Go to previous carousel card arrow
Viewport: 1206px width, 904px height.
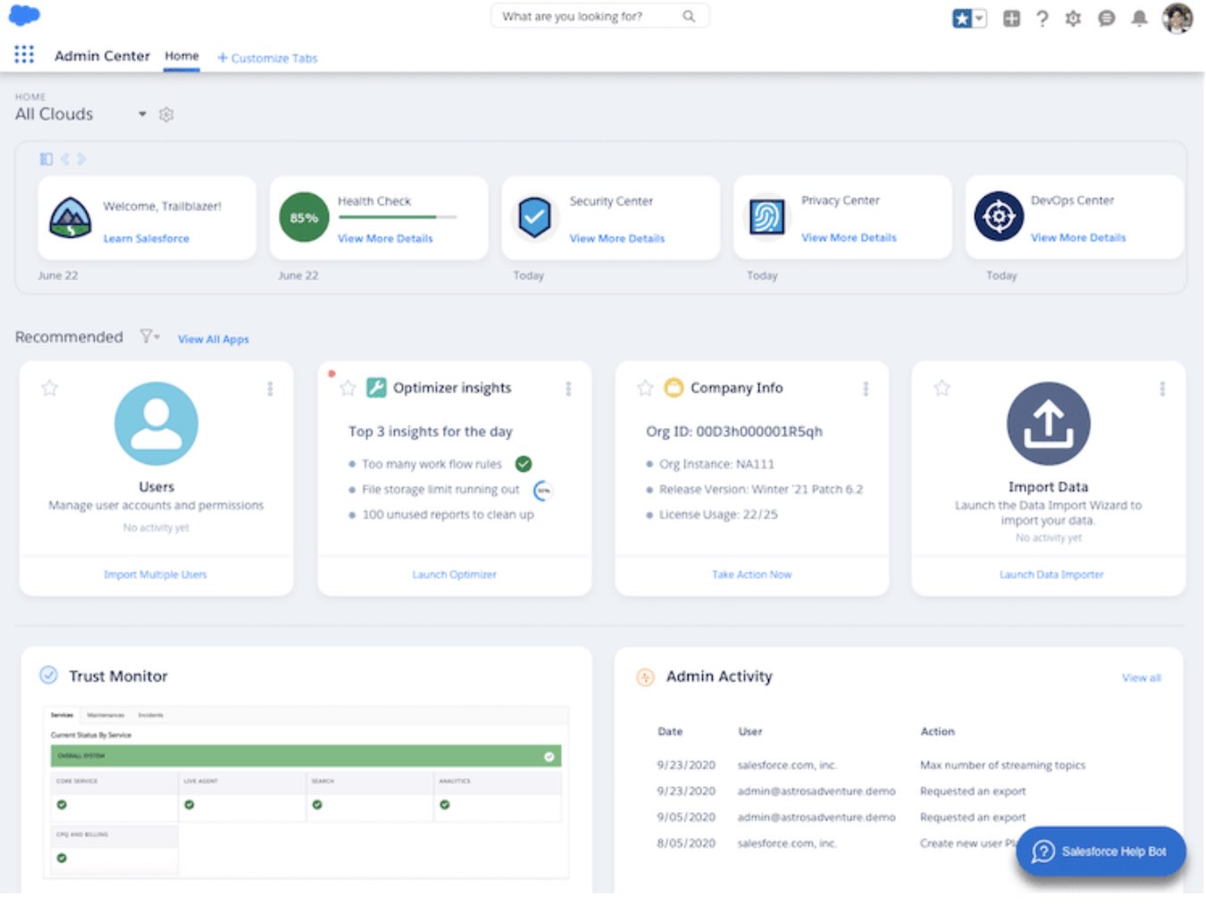(64, 159)
